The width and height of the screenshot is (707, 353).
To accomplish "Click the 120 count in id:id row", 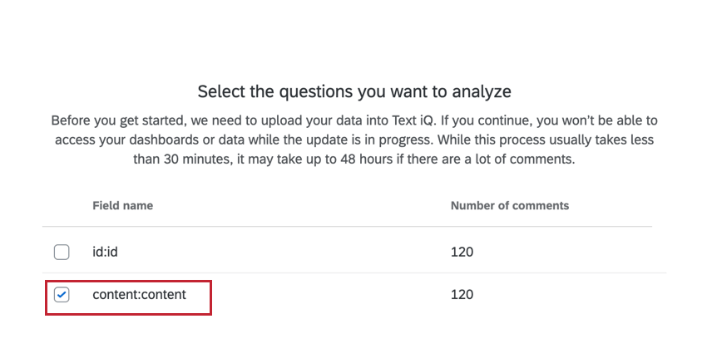I will tap(462, 252).
